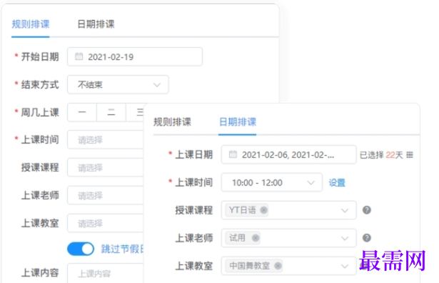This screenshot has height=283, width=439.
Task: Remove the YT日语 course tag
Action: point(263,210)
